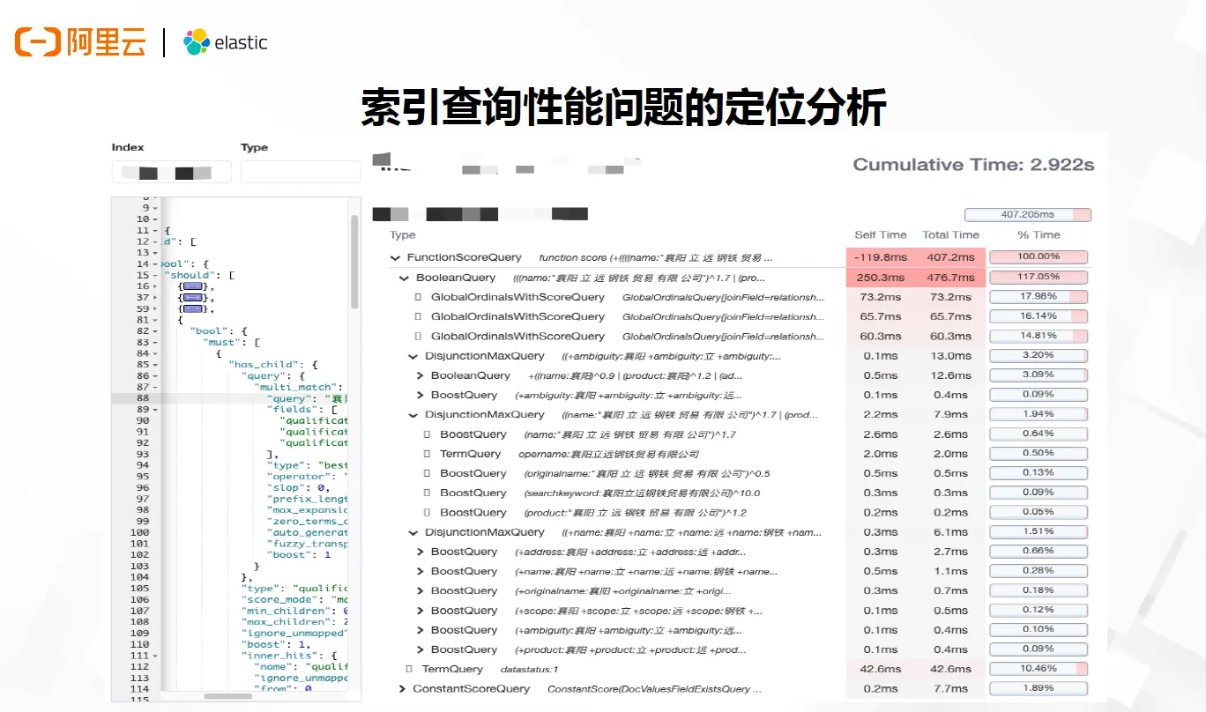Click the Type input field

tap(300, 172)
